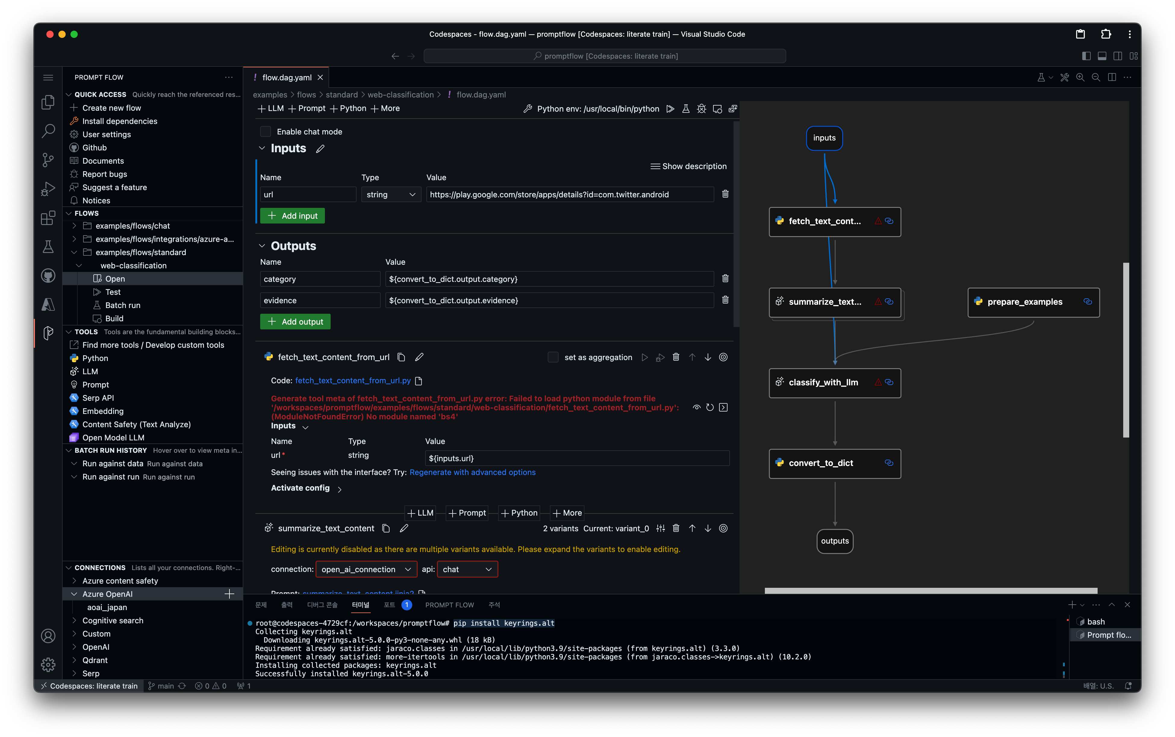Add a new Azure OpenAI connection
The width and height of the screenshot is (1175, 737).
[x=229, y=594]
